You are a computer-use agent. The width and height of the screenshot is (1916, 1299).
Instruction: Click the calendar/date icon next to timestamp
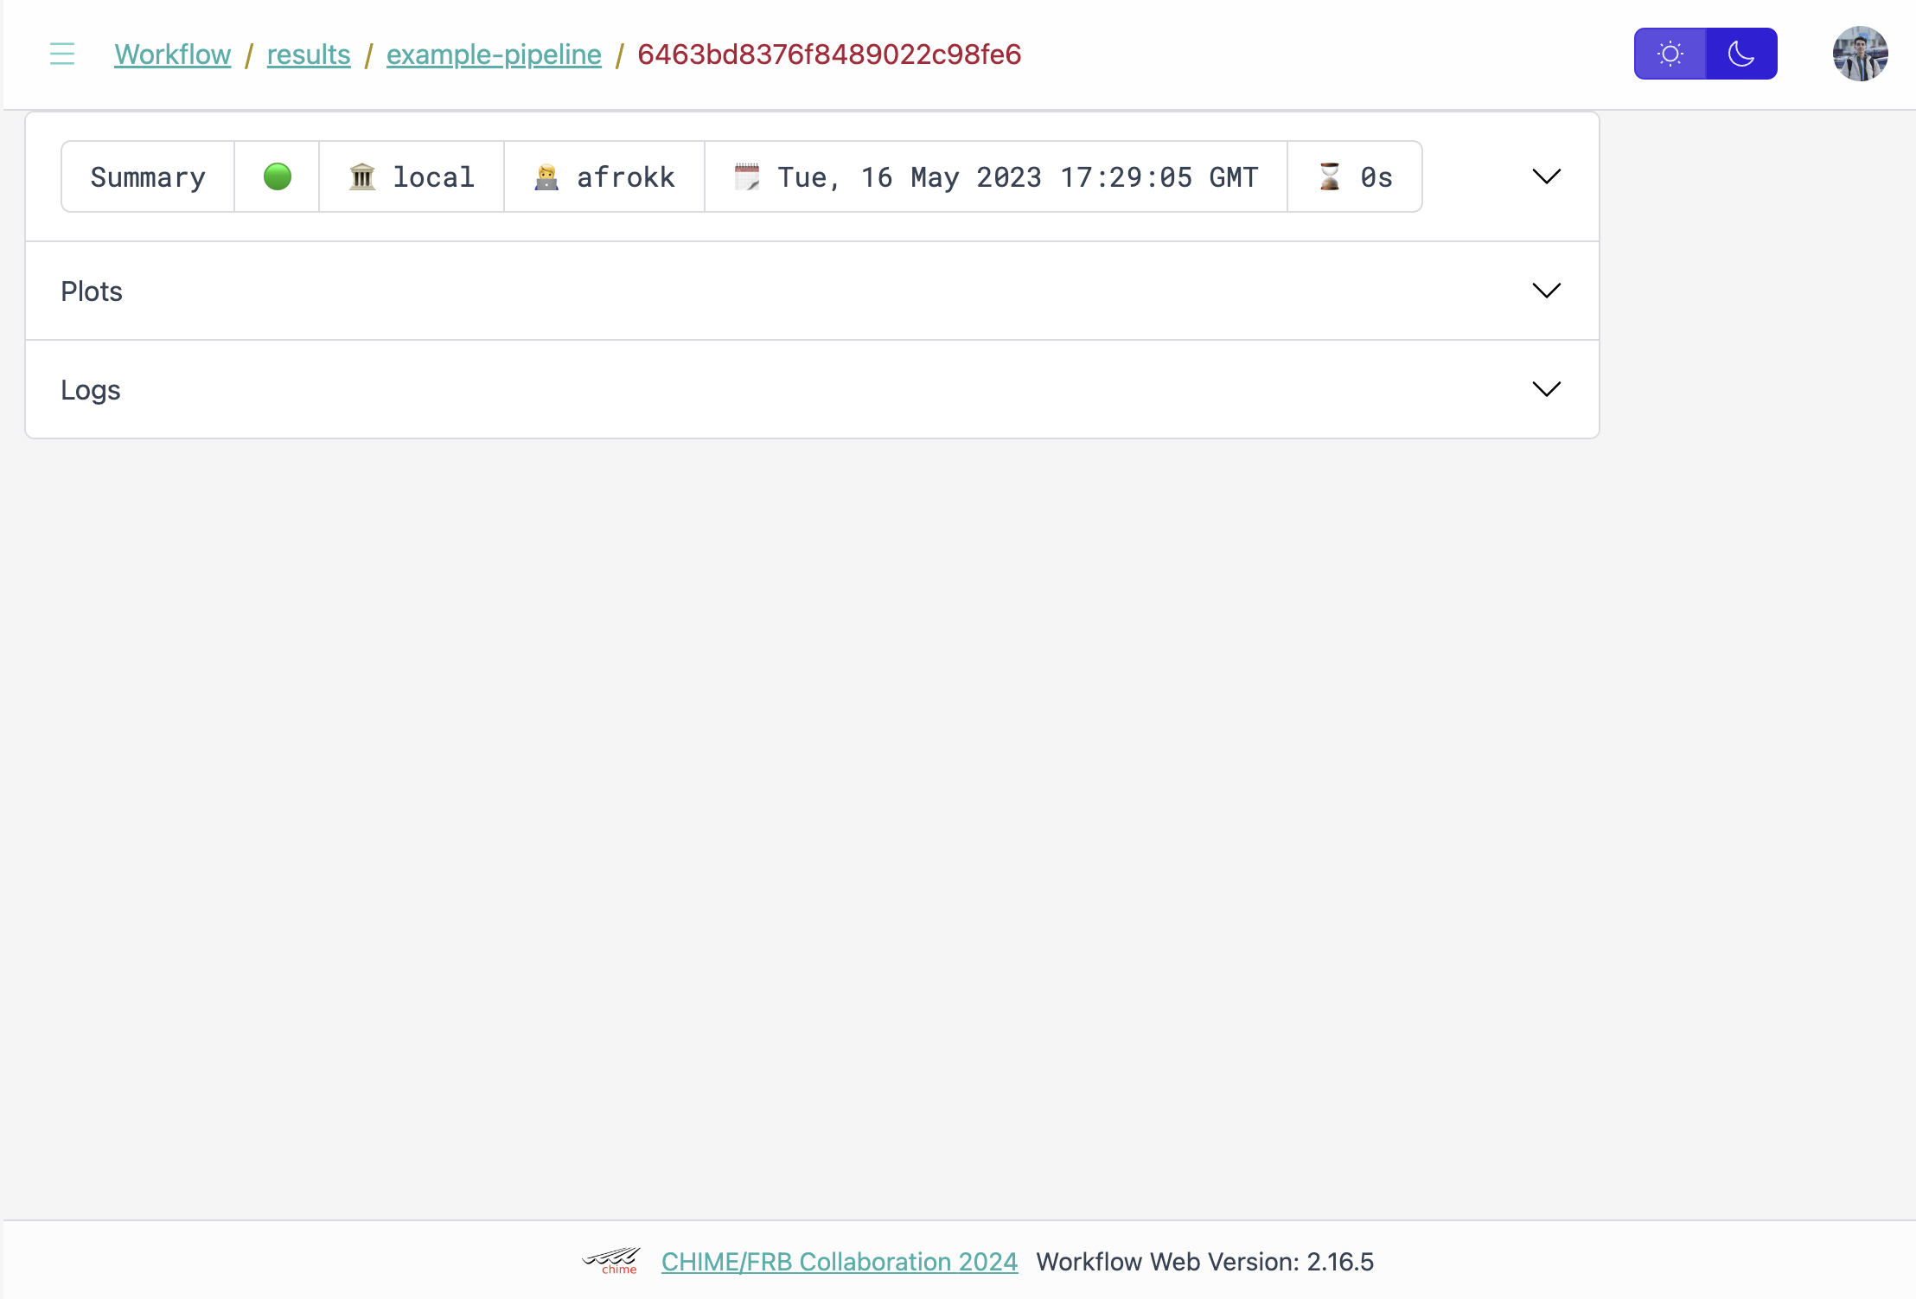pos(748,176)
